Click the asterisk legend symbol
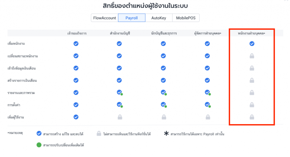The image size is (290, 157). pyautogui.click(x=167, y=133)
